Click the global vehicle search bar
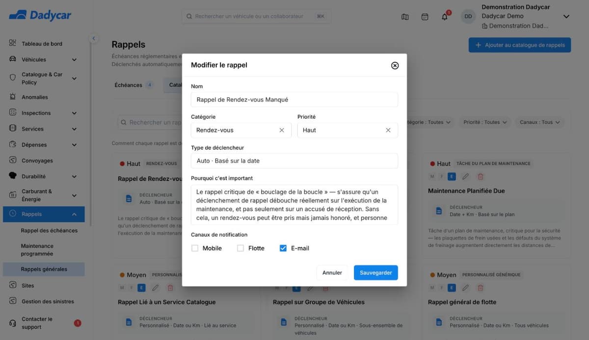Image resolution: width=589 pixels, height=340 pixels. [256, 16]
